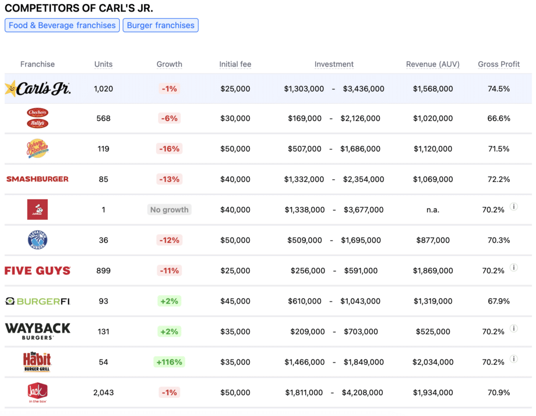Click the Revenue (AUV) column header

(433, 64)
